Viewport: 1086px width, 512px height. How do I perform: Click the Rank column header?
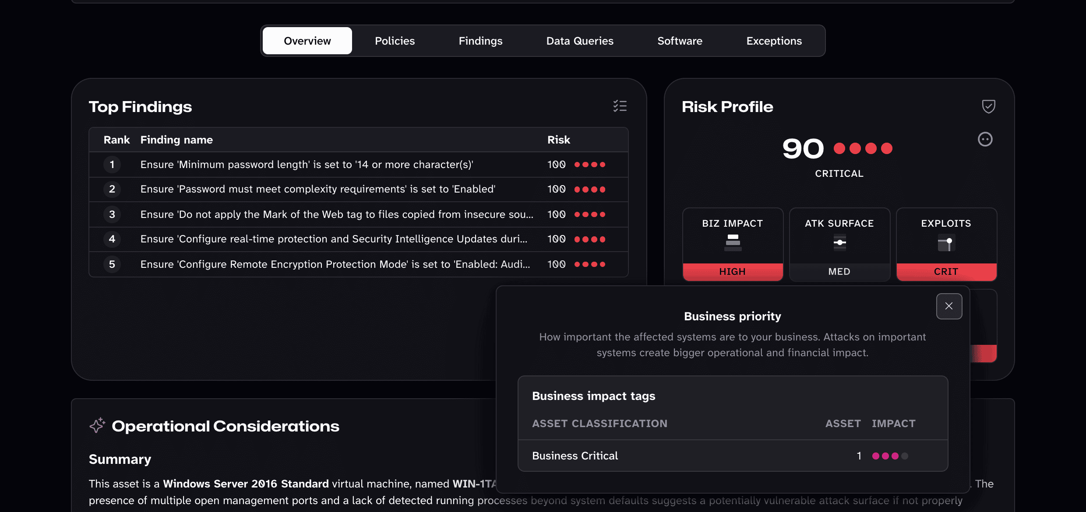(x=116, y=140)
